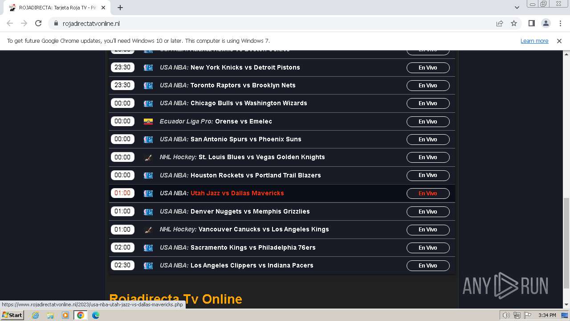Open Chicago Bulls vs Washington Wizards match
The height and width of the screenshot is (321, 570).
249,103
